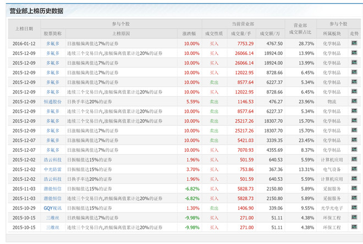The image size is (363, 244).
Task: Open trend chart for 浩云科技 日振幅值达15% row
Action: [x=354, y=159]
